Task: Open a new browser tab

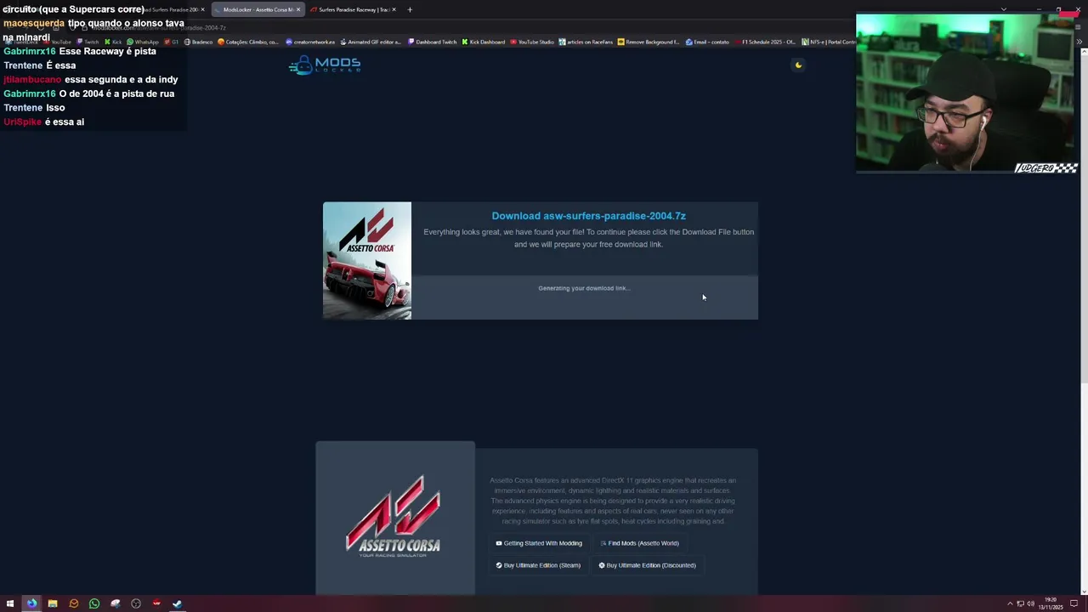Action: pyautogui.click(x=410, y=9)
